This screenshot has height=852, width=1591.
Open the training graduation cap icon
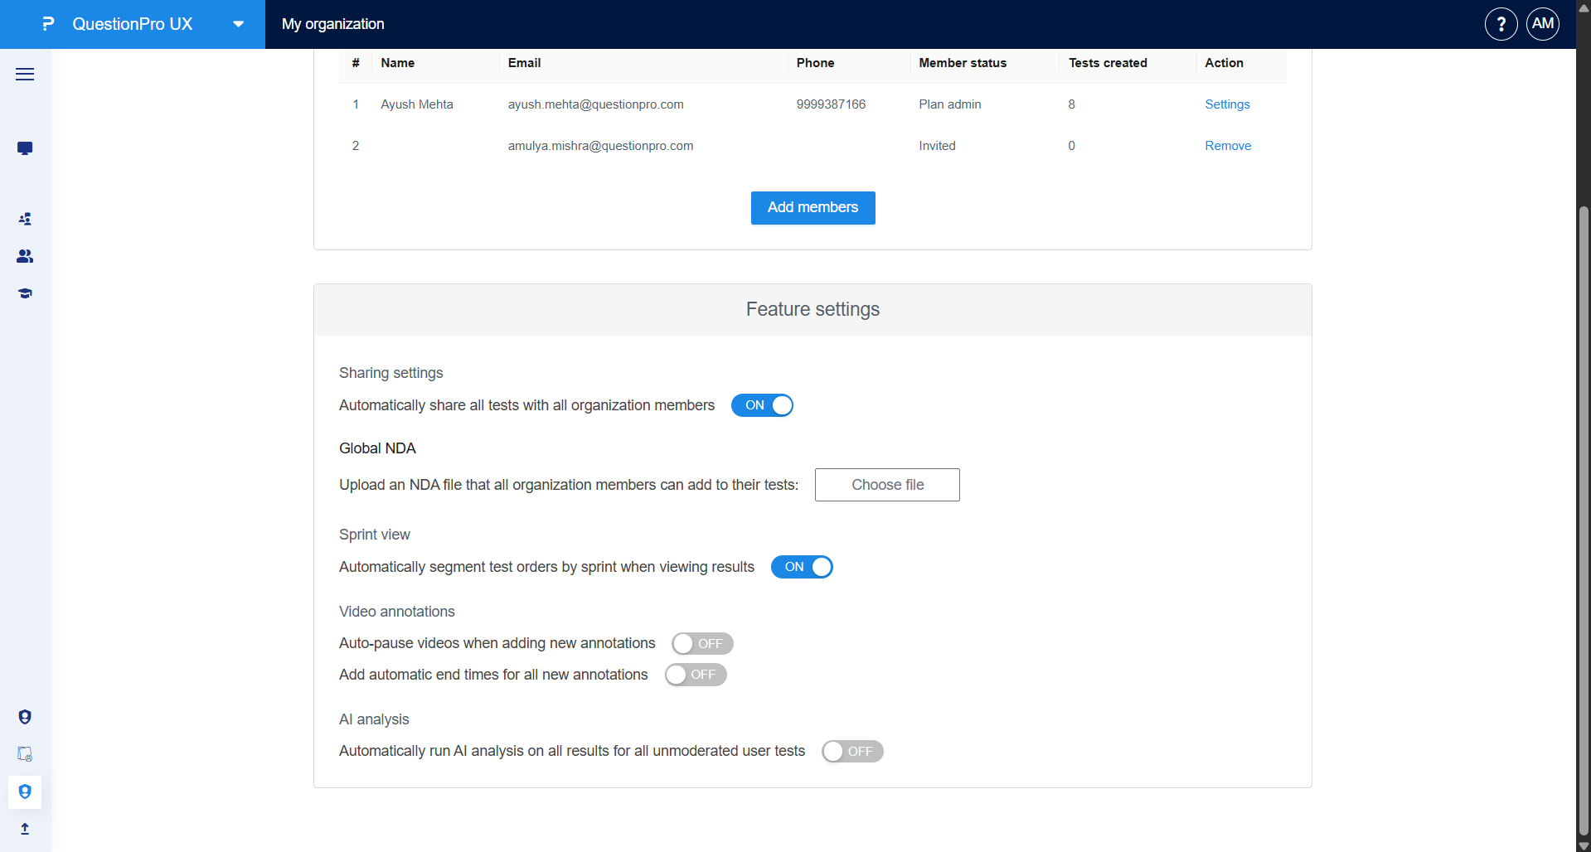(25, 293)
